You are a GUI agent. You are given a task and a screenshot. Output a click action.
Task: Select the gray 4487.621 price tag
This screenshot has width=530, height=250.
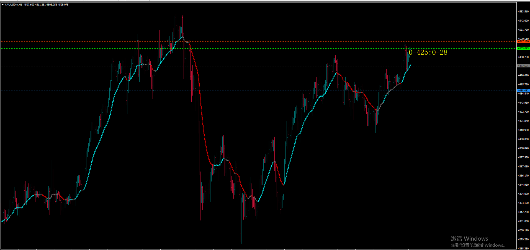523,66
